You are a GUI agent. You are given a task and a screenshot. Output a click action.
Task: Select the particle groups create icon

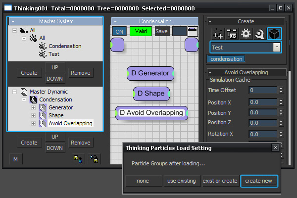click(x=218, y=34)
